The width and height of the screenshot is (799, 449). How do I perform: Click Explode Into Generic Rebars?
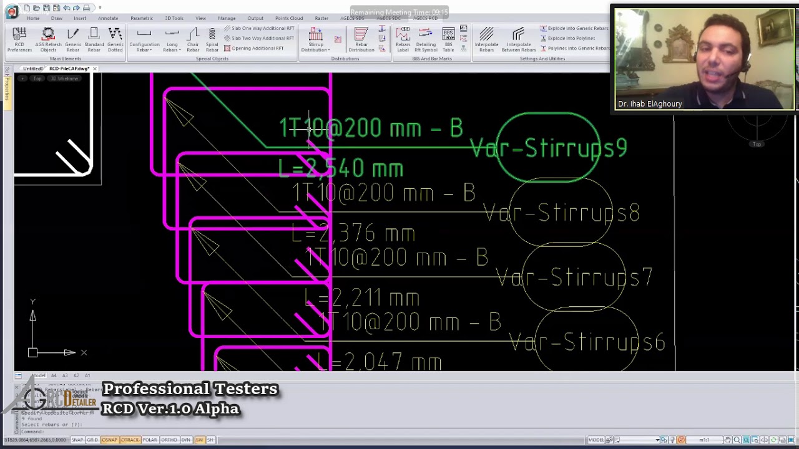coord(574,28)
